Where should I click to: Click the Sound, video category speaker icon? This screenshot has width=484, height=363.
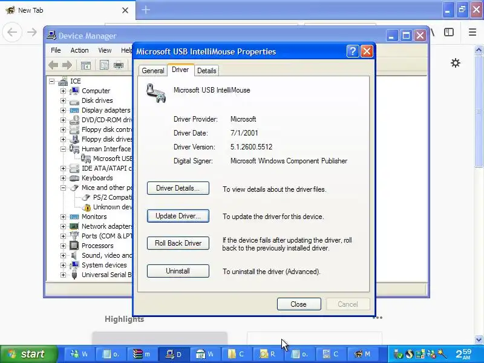(74, 255)
